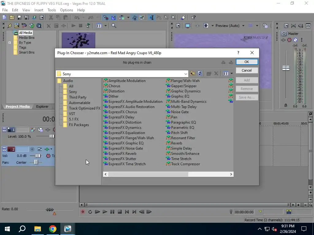Click Import Media icon in Project Media
This screenshot has width=314, height=235.
tap(17, 26)
